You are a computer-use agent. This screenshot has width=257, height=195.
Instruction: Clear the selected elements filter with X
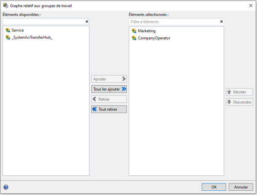pyautogui.click(x=221, y=21)
